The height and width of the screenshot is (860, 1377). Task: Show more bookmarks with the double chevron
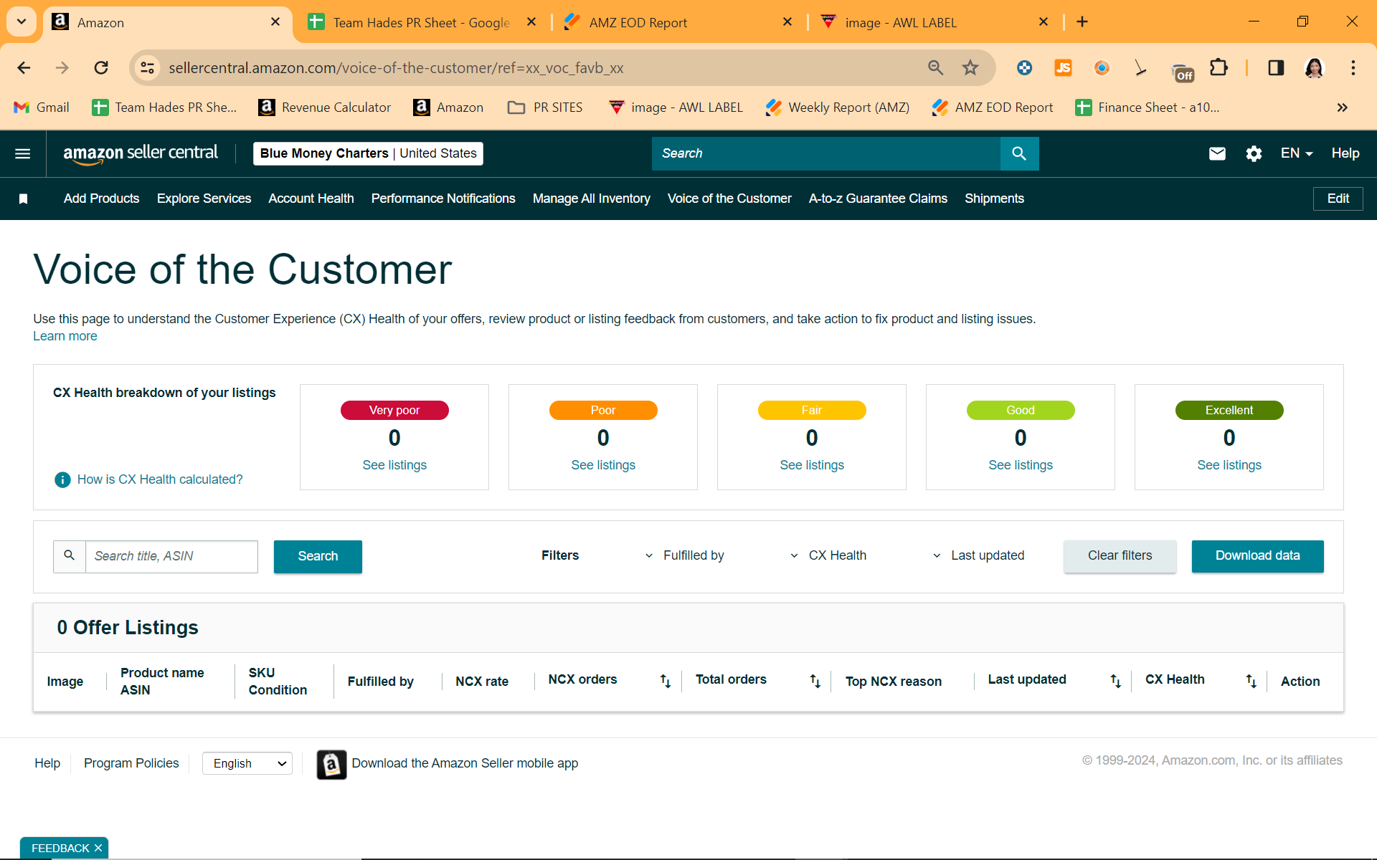tap(1342, 107)
